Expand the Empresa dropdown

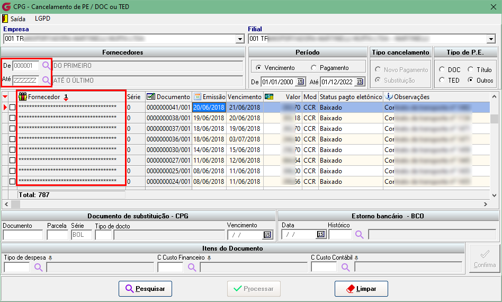coord(240,39)
